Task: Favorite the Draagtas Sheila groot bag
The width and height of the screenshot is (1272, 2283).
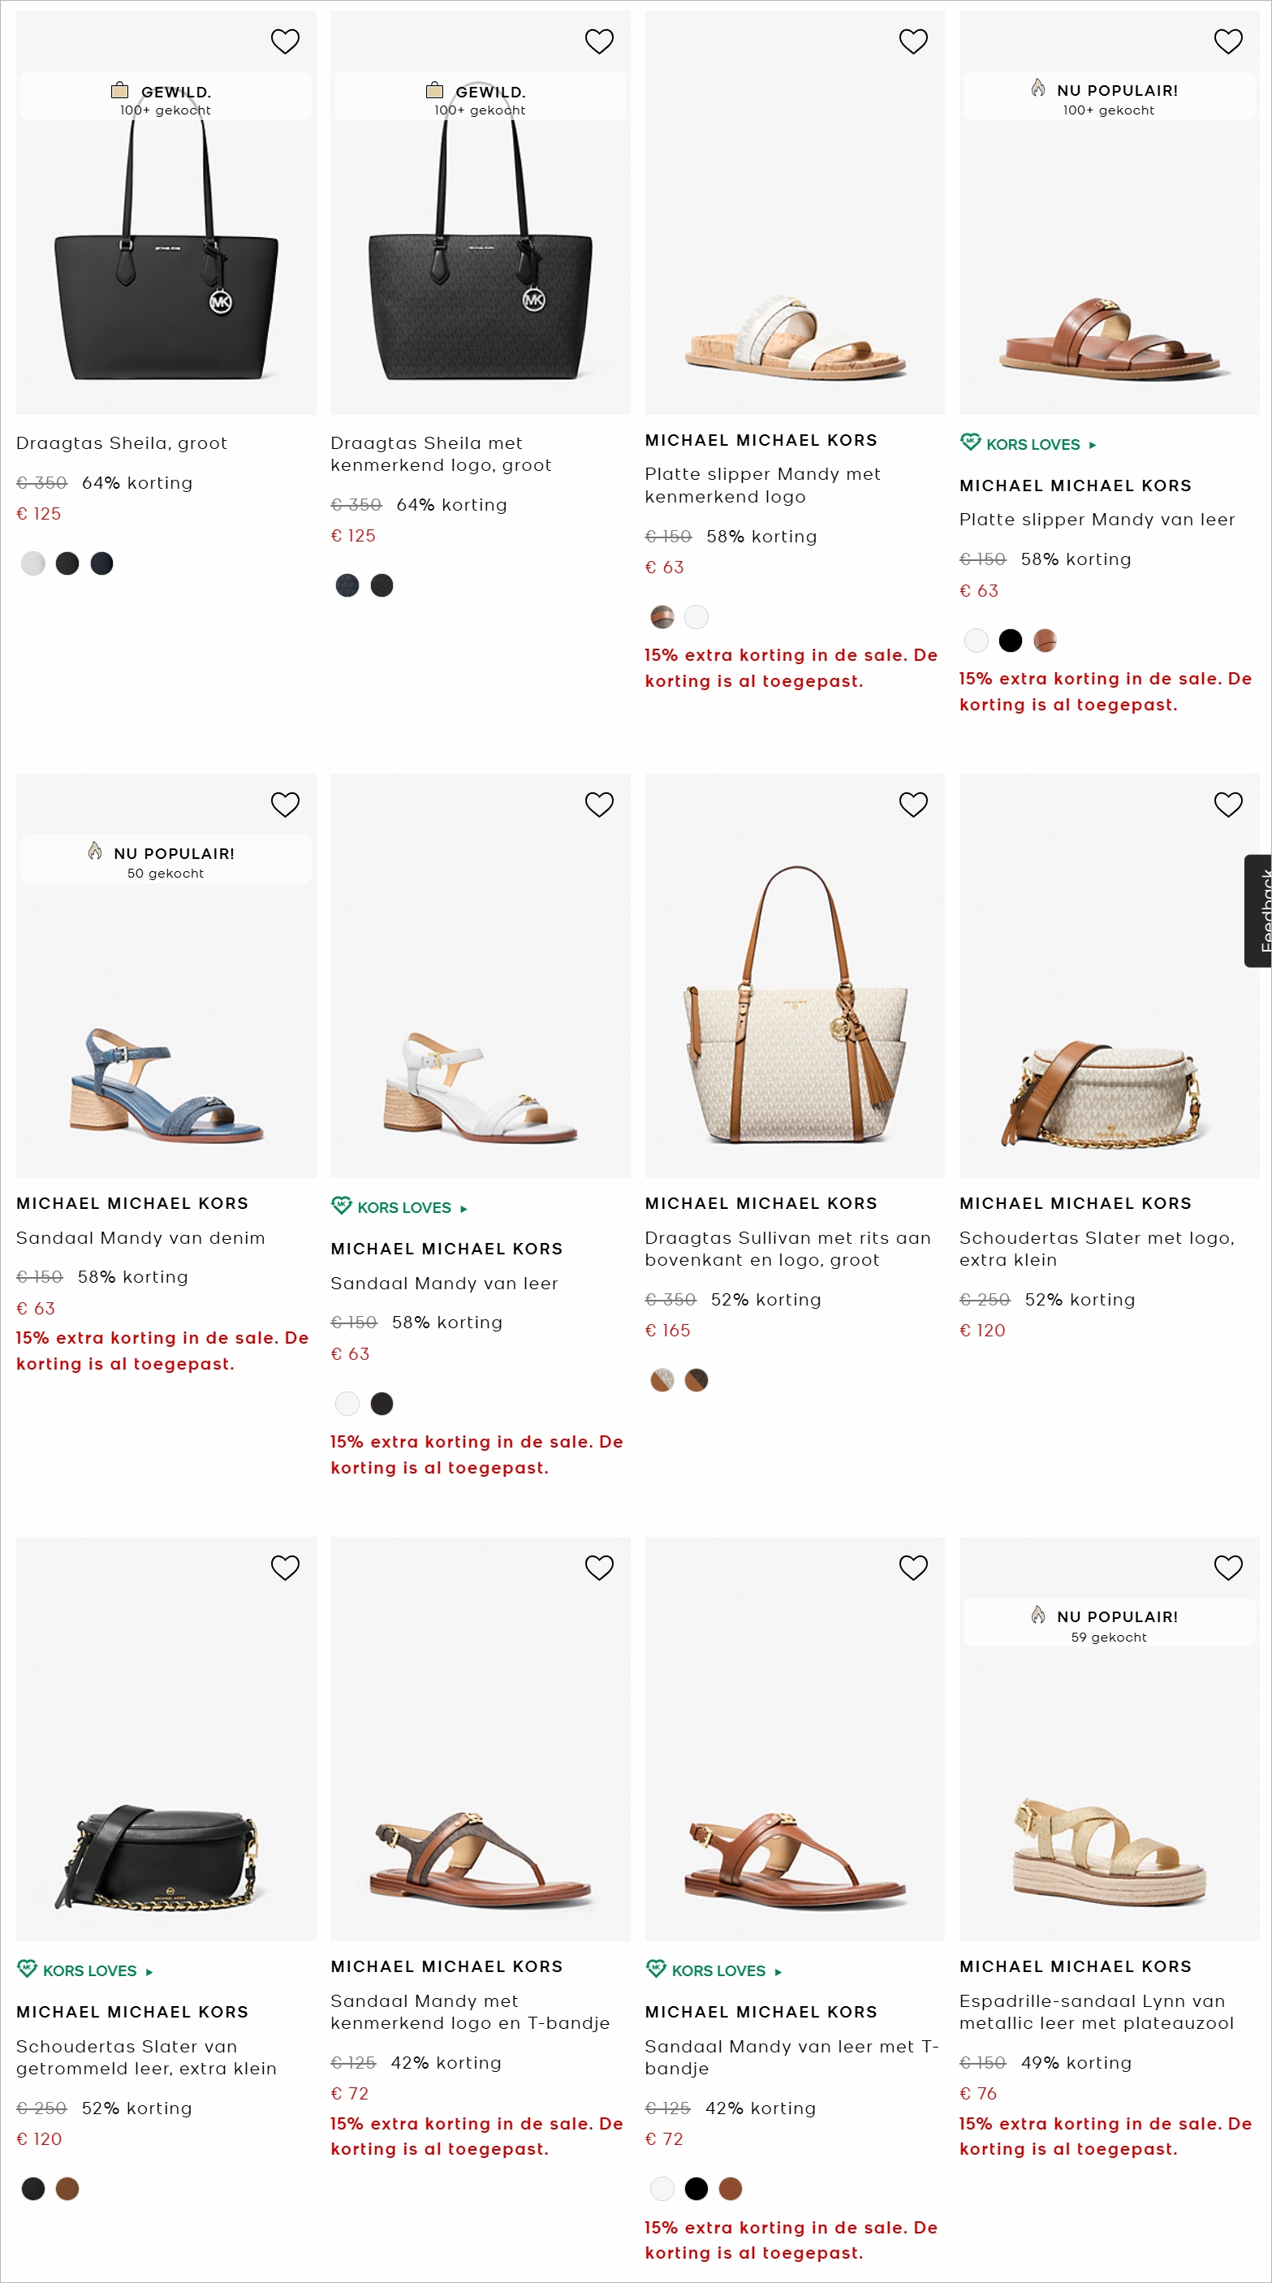Action: (x=285, y=41)
